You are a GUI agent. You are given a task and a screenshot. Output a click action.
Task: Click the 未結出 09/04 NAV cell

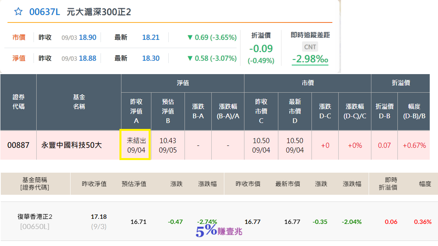coord(136,145)
